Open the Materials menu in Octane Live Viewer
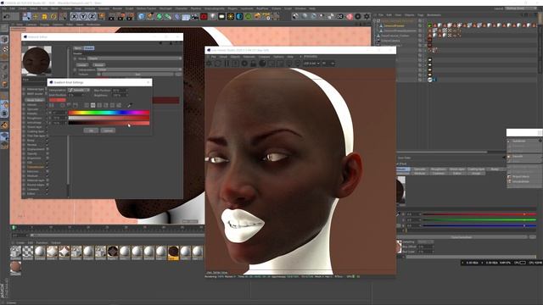 pos(249,57)
